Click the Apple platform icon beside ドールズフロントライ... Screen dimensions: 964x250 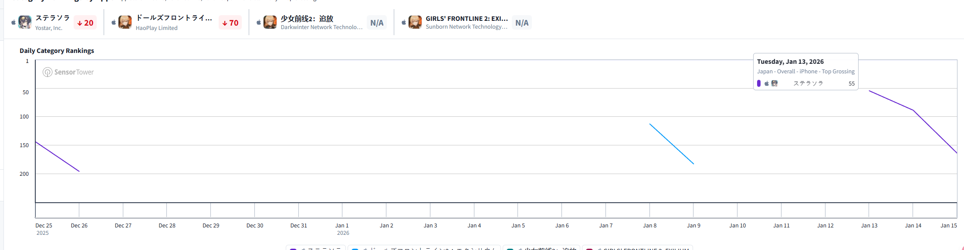114,22
